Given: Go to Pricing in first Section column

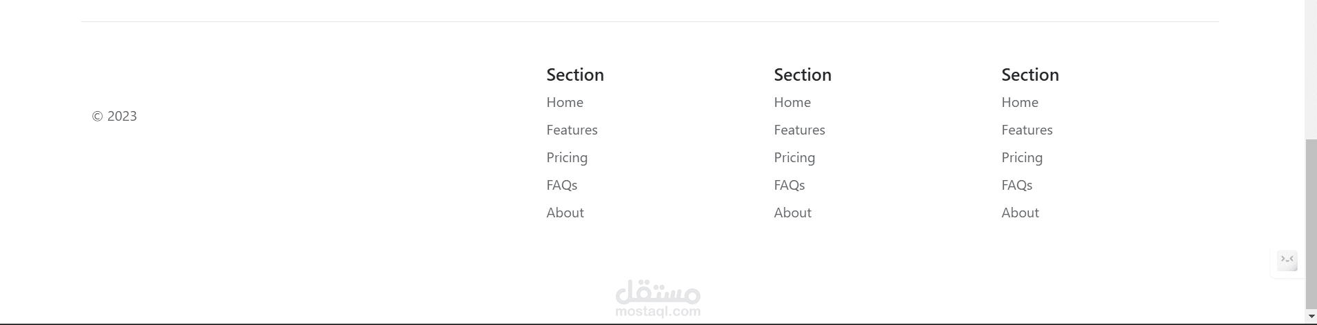Looking at the screenshot, I should (x=567, y=157).
